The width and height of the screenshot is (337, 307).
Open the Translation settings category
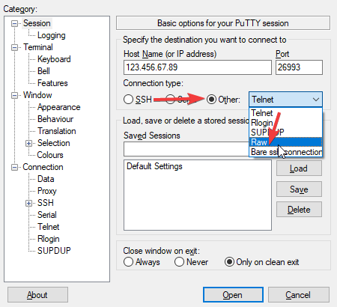57,131
